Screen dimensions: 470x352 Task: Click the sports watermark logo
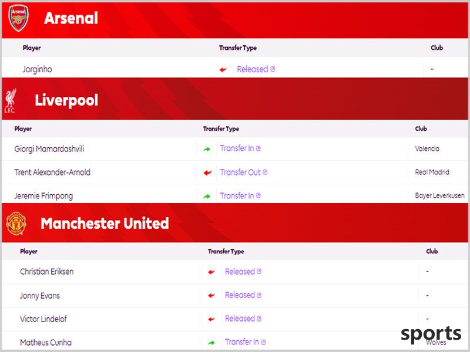431,334
